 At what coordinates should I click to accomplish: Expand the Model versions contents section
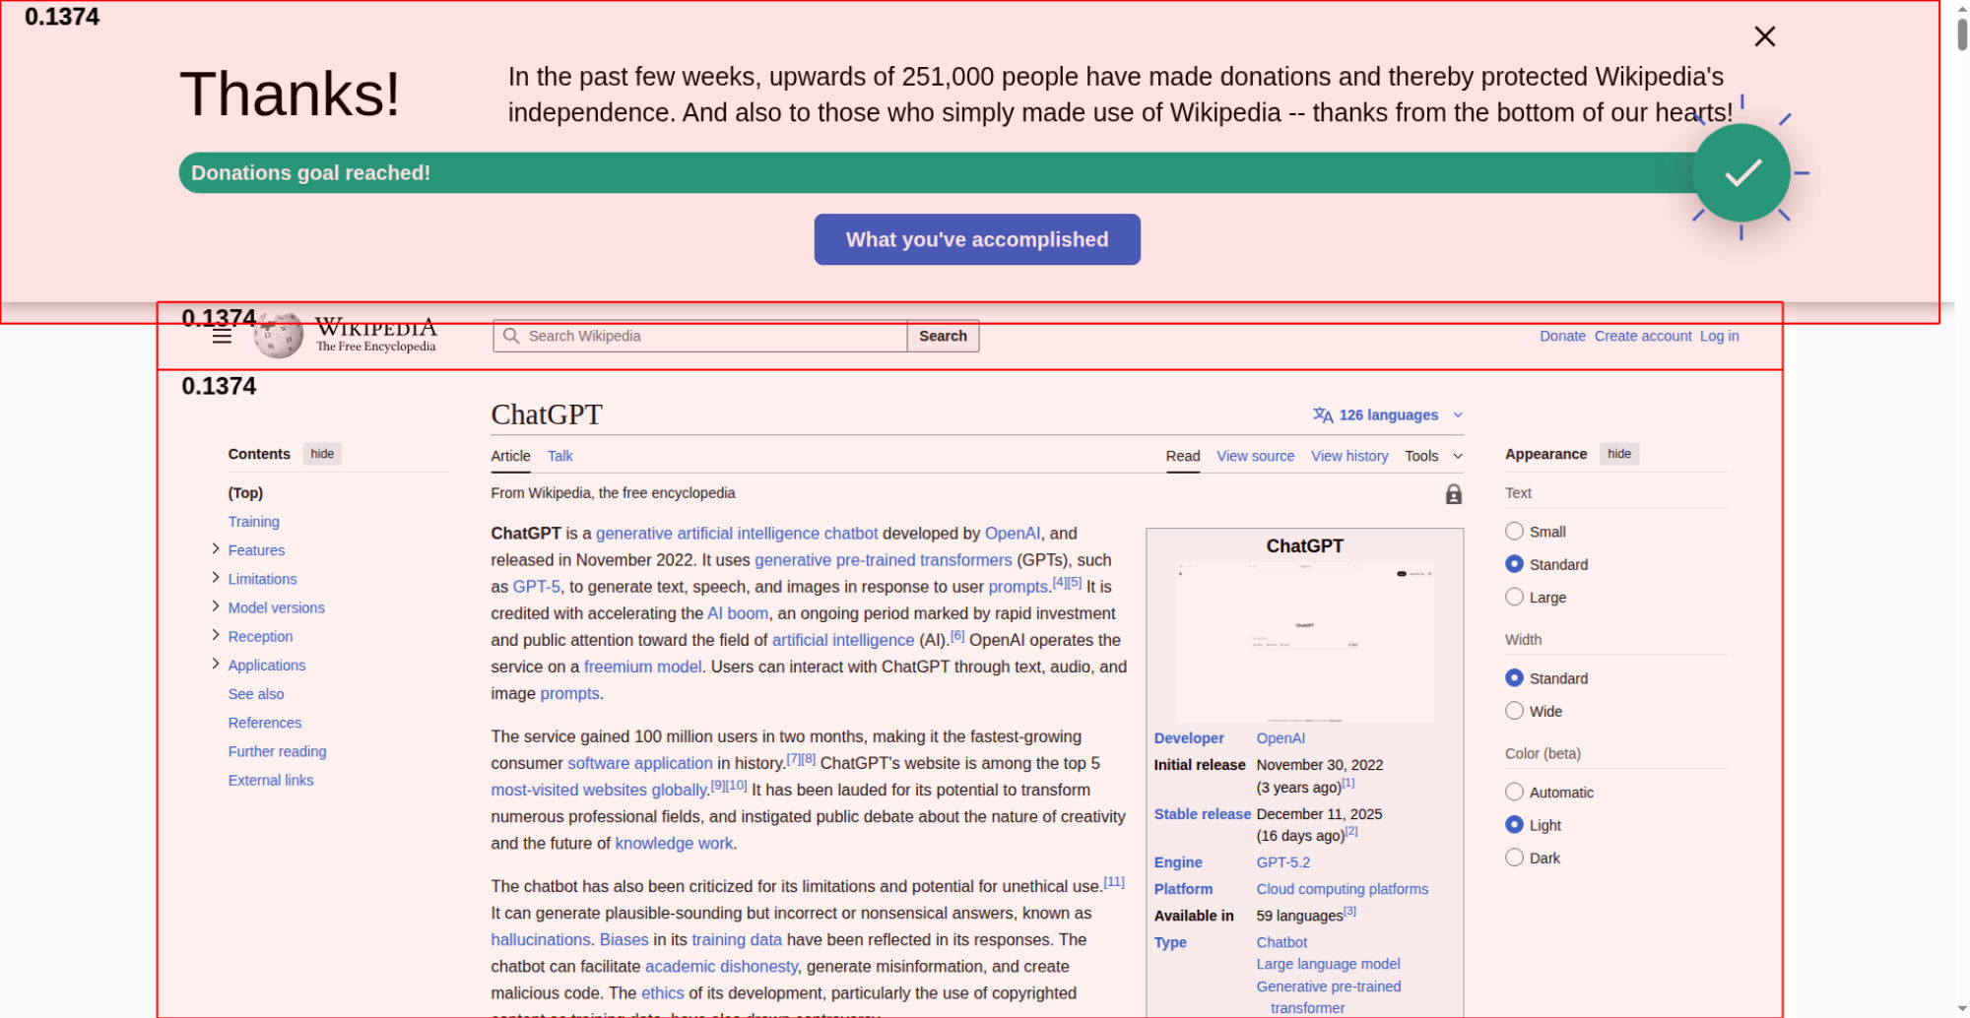pyautogui.click(x=216, y=606)
